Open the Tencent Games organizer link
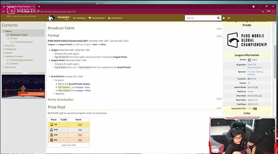The image size is (278, 154). tap(254, 68)
